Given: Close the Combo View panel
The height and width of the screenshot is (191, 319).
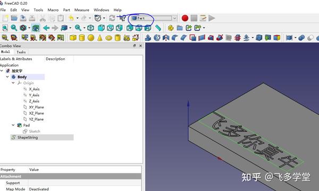Looking at the screenshot, I should point(140,46).
